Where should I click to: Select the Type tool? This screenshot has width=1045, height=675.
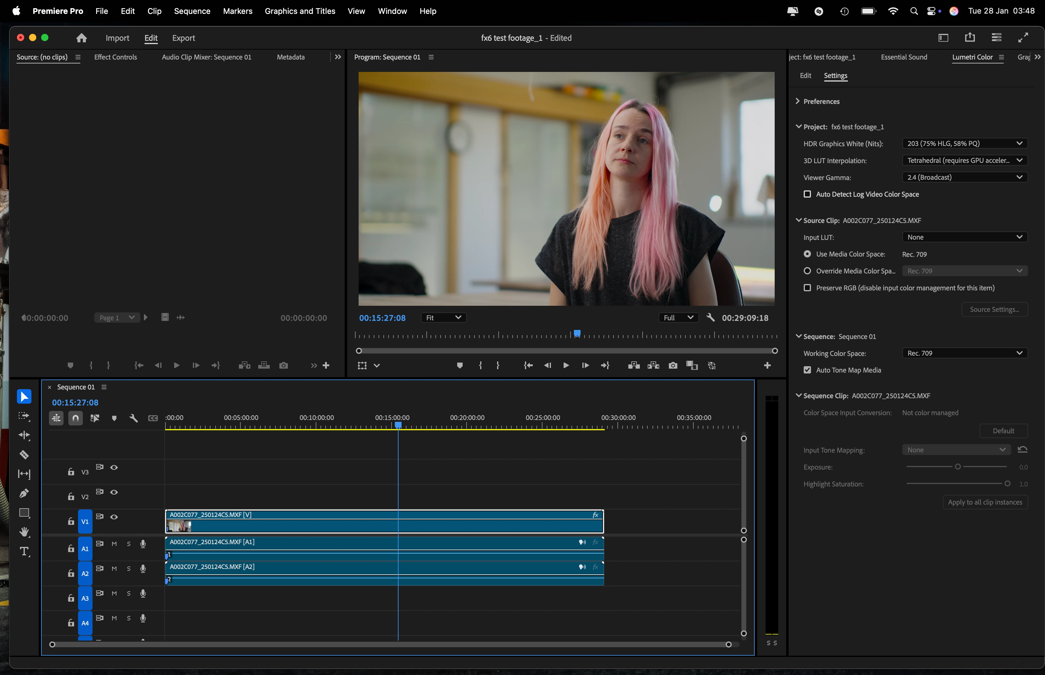(24, 551)
